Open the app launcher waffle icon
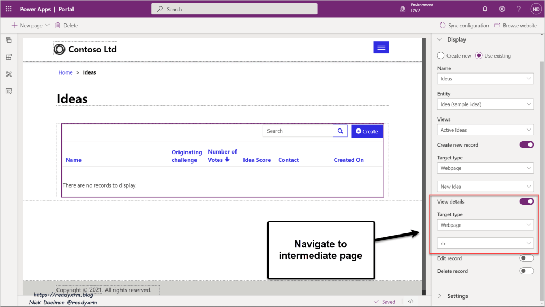This screenshot has width=545, height=307. pyautogui.click(x=9, y=9)
